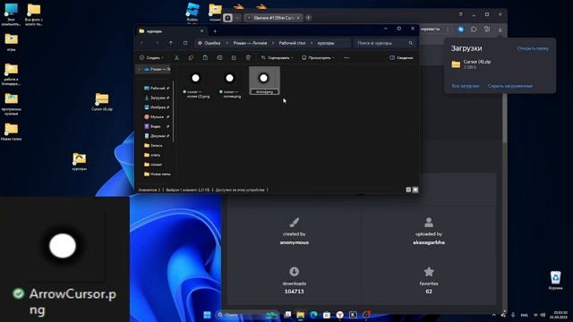Open browser downloads arrow icon in toolbar
This screenshot has width=573, height=322.
pyautogui.click(x=500, y=30)
